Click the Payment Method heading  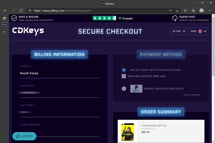[161, 54]
